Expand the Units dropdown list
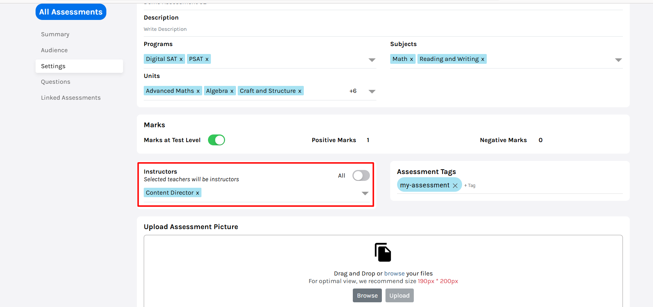 click(x=372, y=91)
